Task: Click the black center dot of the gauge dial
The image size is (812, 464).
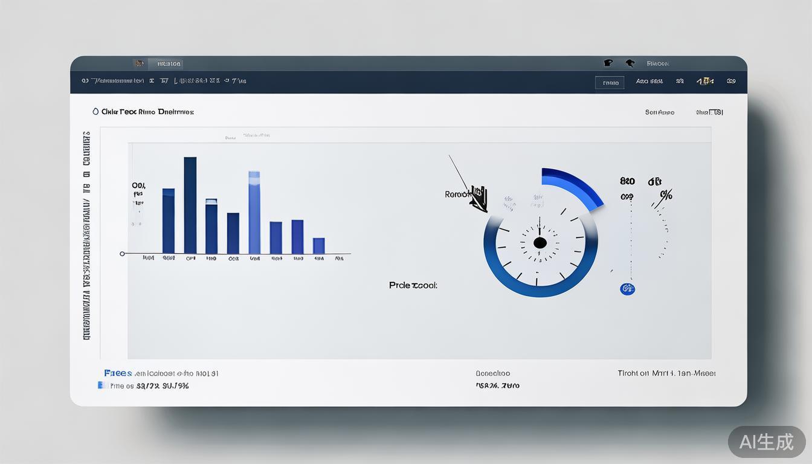Action: tap(540, 243)
